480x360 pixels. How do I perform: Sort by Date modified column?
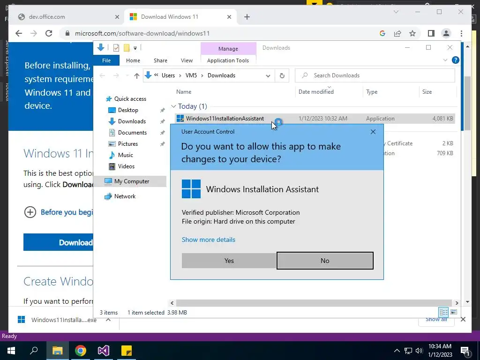tap(316, 92)
